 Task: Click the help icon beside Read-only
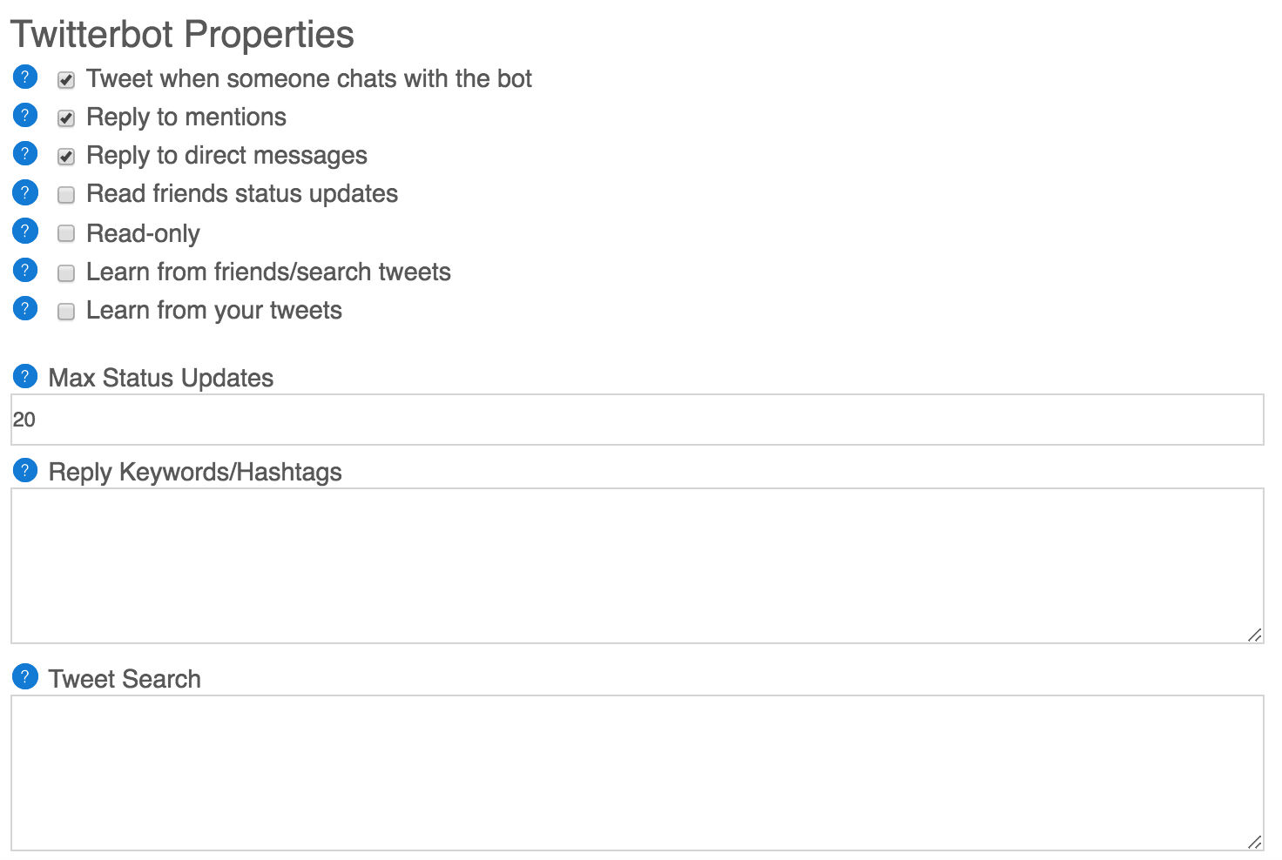(25, 232)
